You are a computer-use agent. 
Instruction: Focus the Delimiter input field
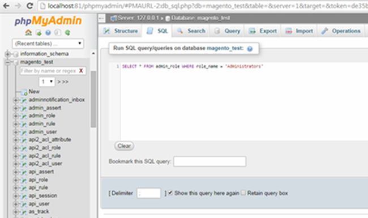tap(149, 193)
